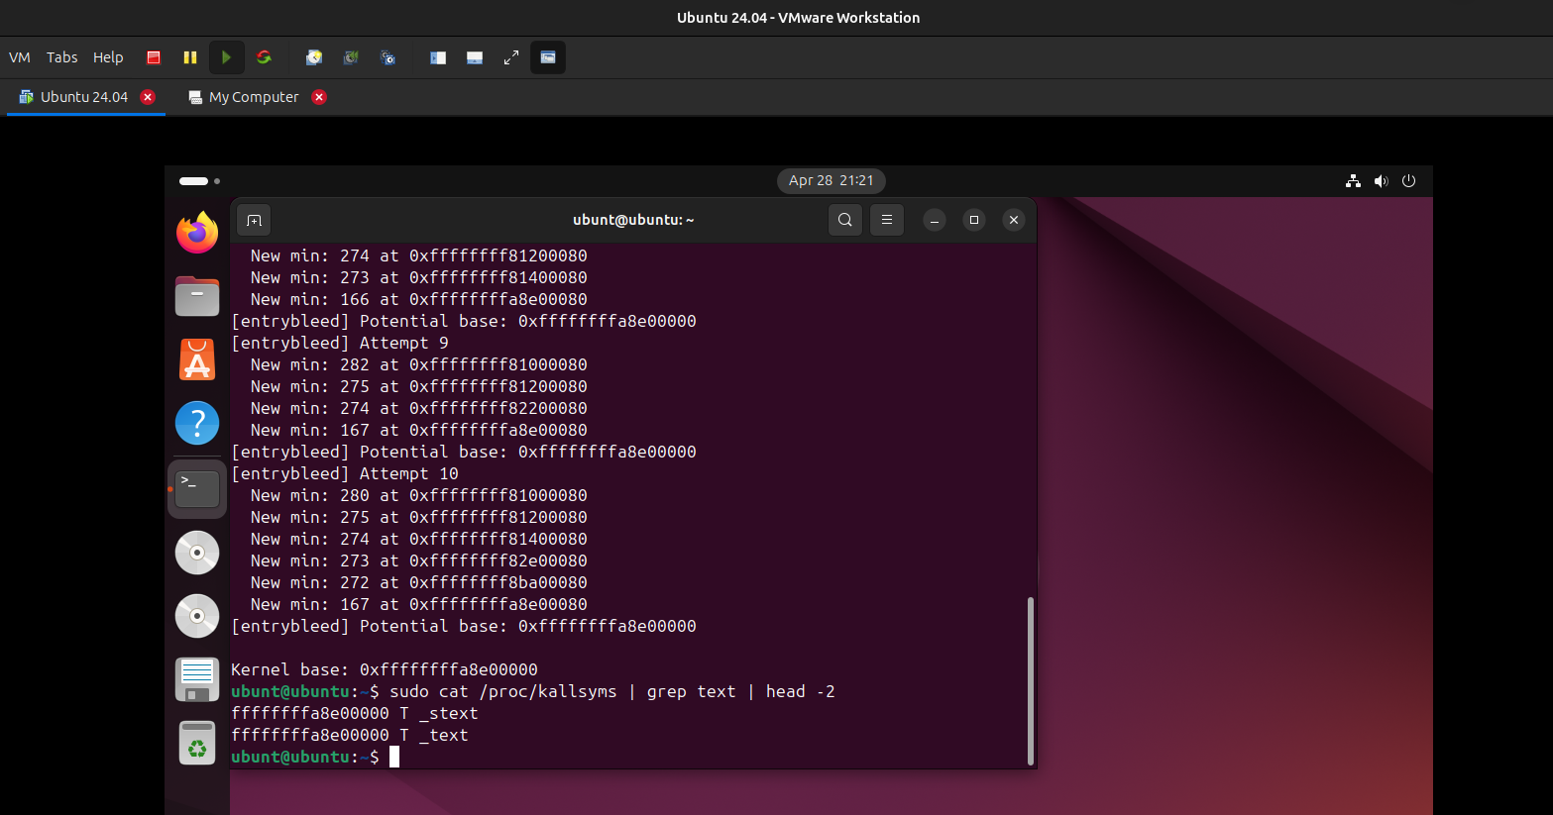Image resolution: width=1553 pixels, height=815 pixels.
Task: Toggle the thumbnail bar view
Action: (x=475, y=57)
